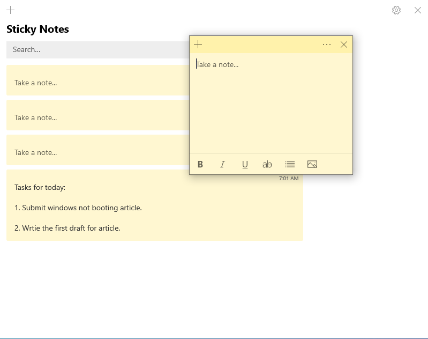The image size is (428, 339).
Task: Open Sticky Notes settings gear
Action: (x=396, y=10)
